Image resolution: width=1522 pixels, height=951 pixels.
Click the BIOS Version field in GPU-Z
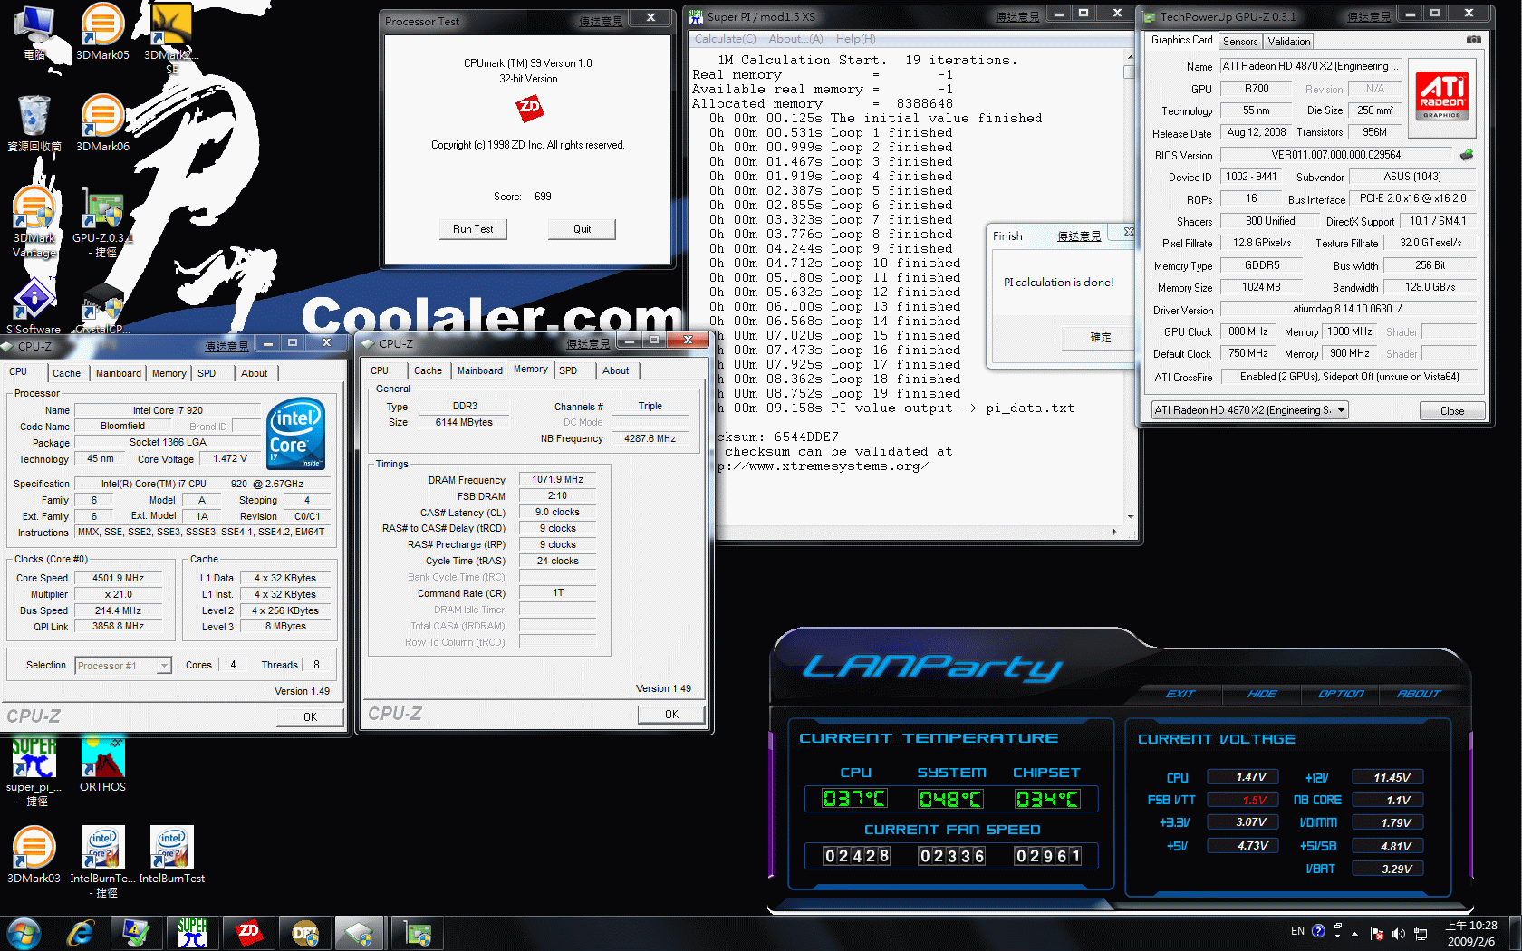[1335, 155]
